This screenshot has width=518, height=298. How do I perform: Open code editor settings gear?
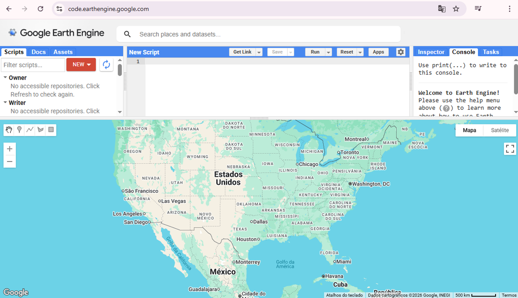(x=401, y=52)
